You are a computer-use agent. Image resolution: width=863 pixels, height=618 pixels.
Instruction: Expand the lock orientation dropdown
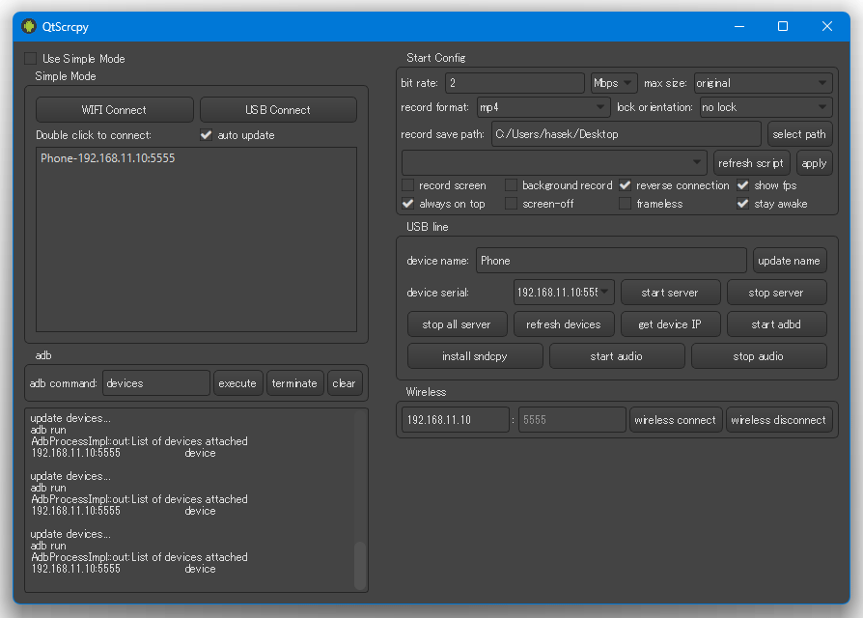click(765, 107)
